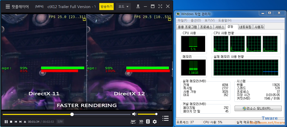This screenshot has width=287, height=127.
Task: Click the elapsed time 00:01:34
Action: pyautogui.click(x=34, y=122)
